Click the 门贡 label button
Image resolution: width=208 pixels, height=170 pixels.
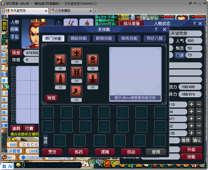coord(180,55)
